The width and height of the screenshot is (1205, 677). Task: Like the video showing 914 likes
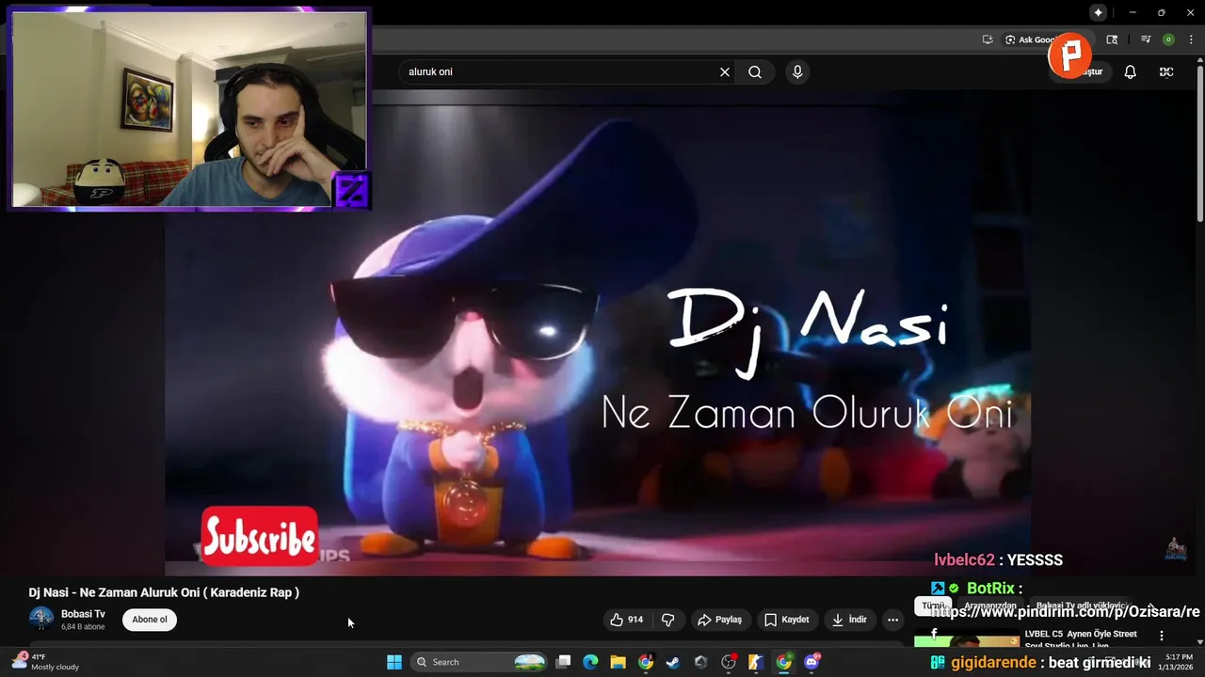[x=627, y=620]
